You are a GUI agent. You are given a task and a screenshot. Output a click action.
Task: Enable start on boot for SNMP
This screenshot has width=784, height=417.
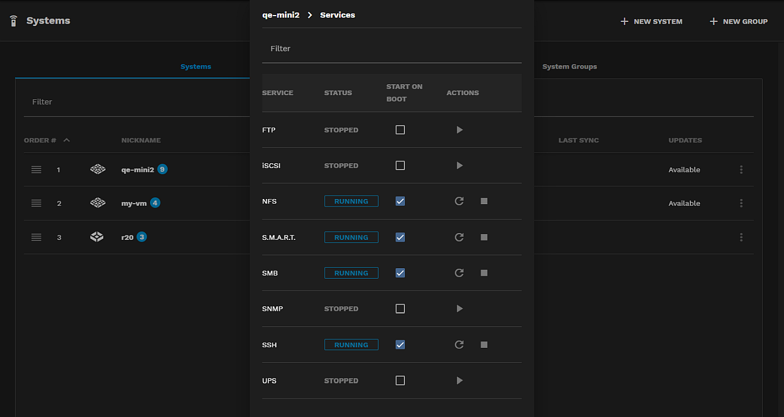pyautogui.click(x=400, y=309)
